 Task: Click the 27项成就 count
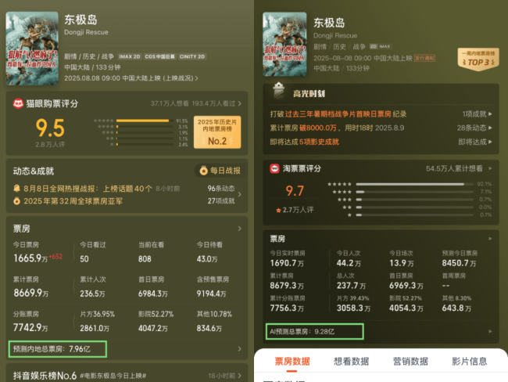click(221, 201)
